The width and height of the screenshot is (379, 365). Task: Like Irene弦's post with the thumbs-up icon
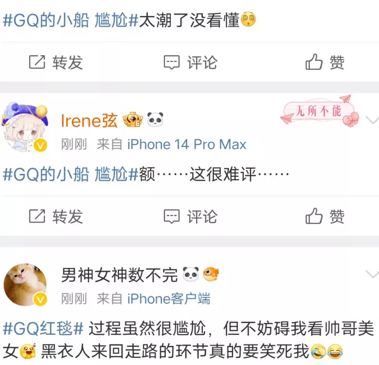pos(314,216)
